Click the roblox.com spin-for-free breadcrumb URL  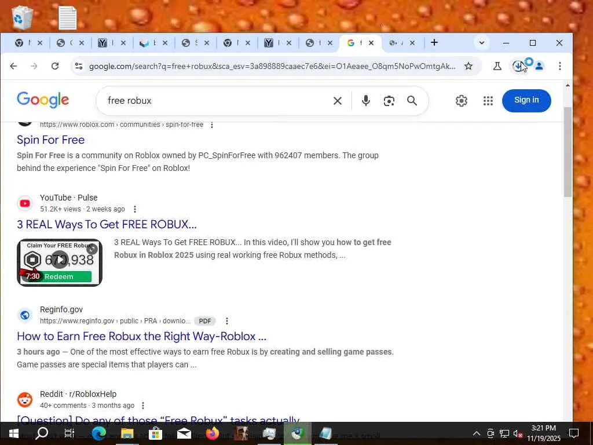pyautogui.click(x=122, y=125)
